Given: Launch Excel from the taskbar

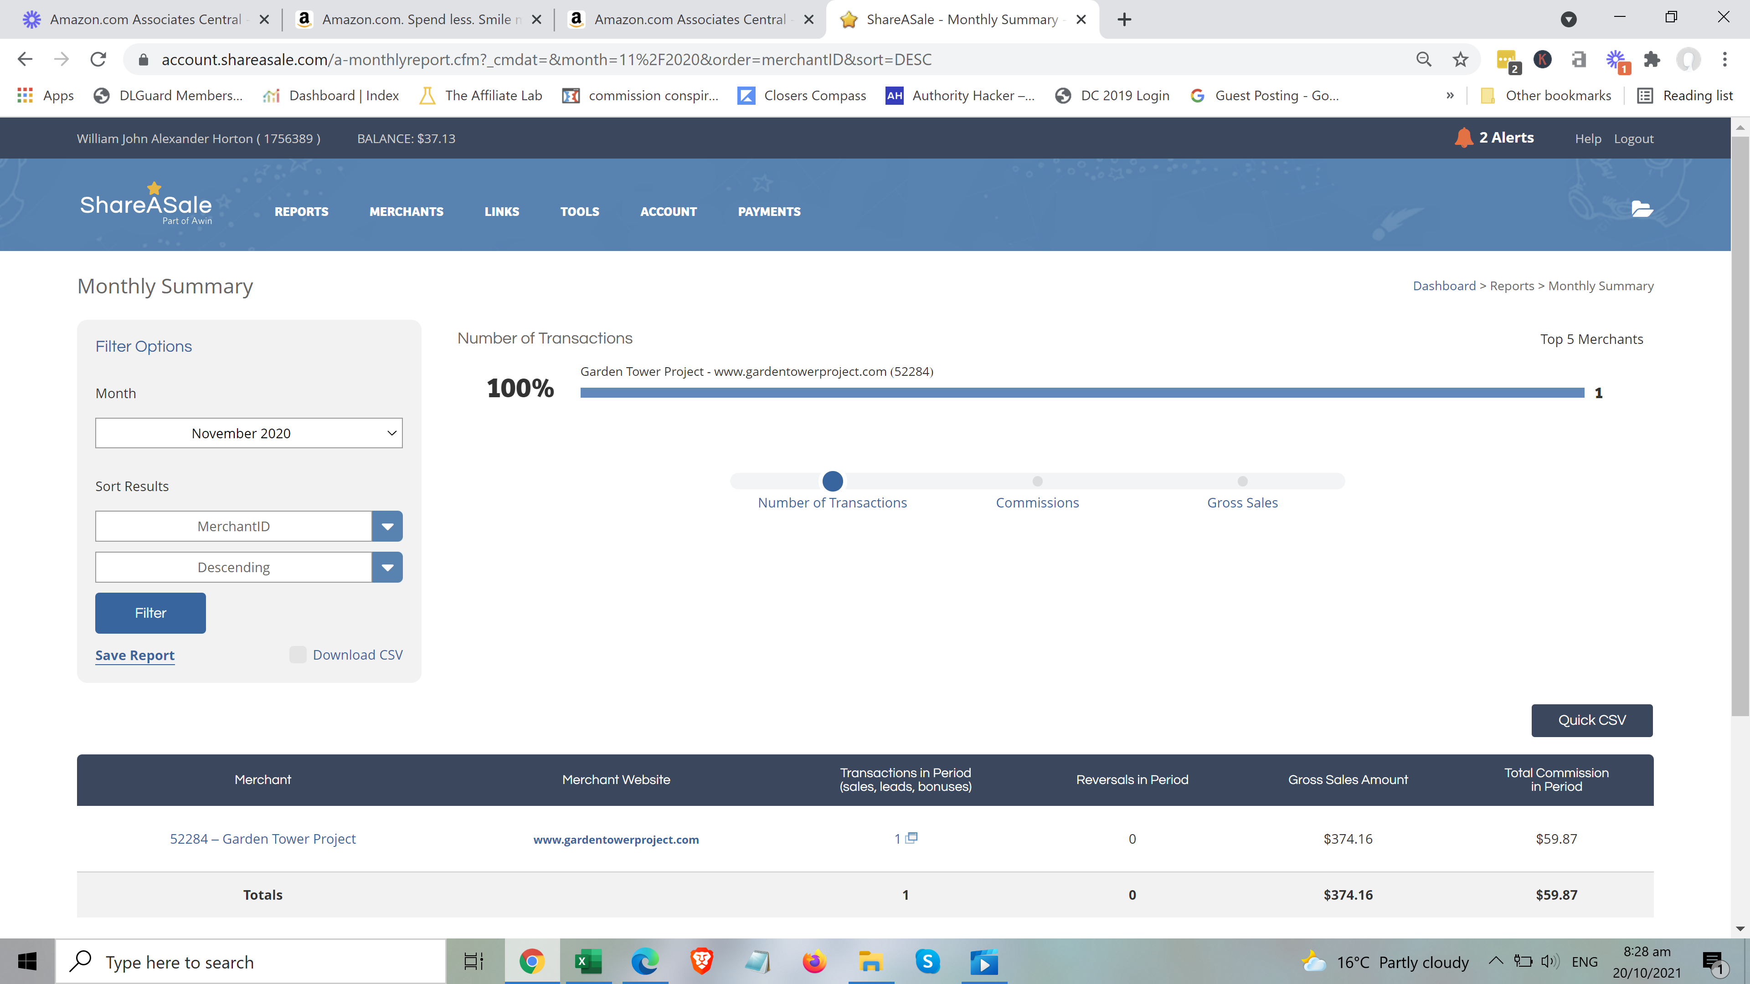Looking at the screenshot, I should [x=587, y=962].
